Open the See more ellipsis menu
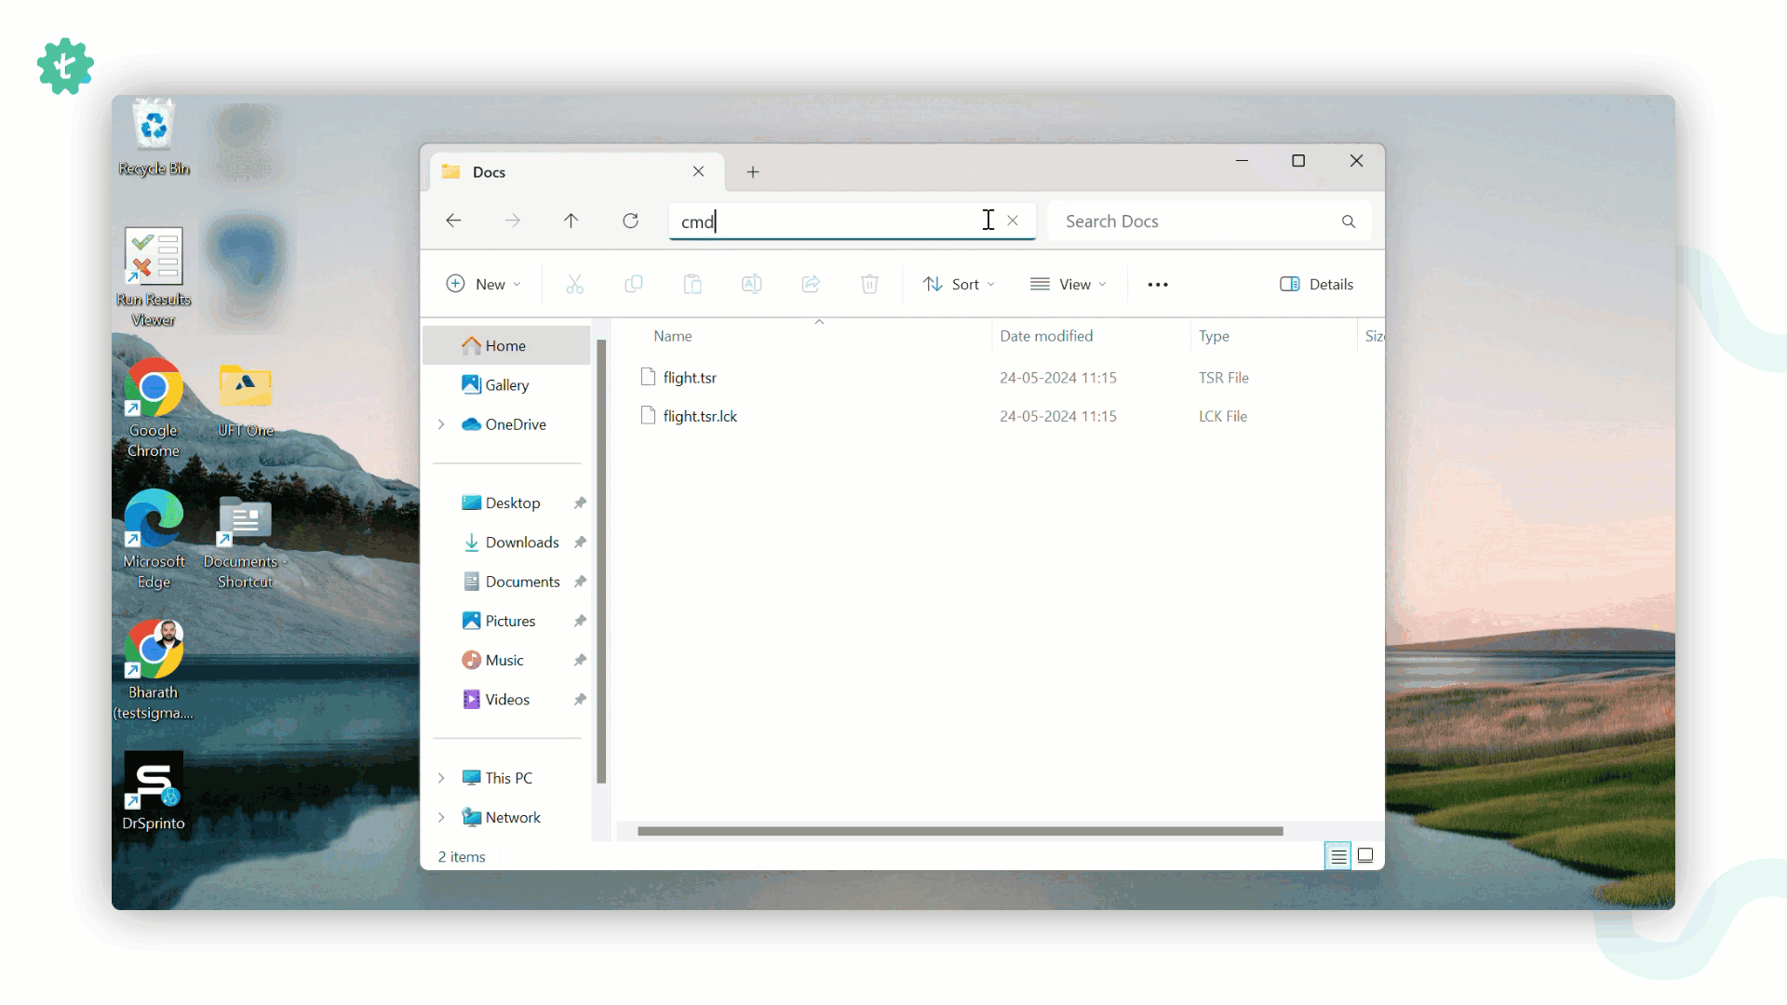This screenshot has width=1787, height=1005. pos(1157,285)
